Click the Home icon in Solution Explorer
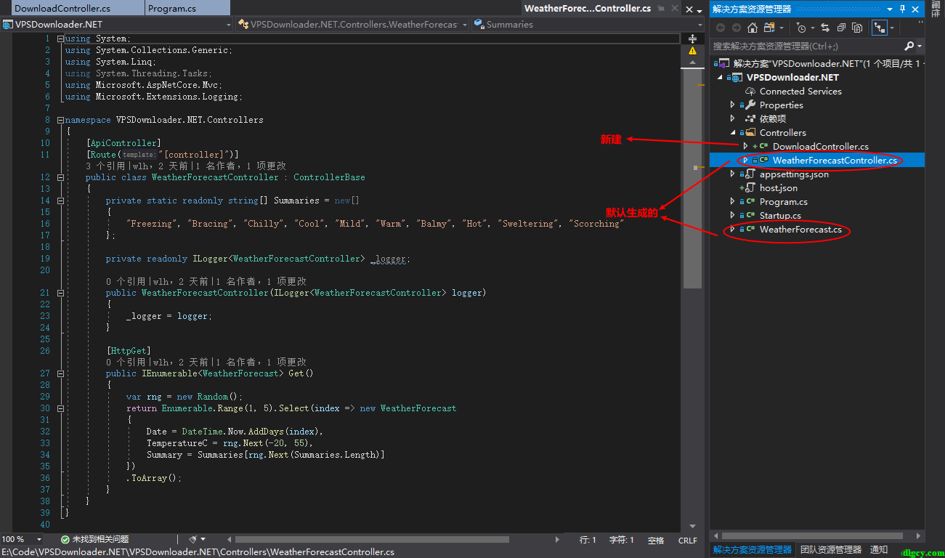The image size is (945, 558). 753,28
